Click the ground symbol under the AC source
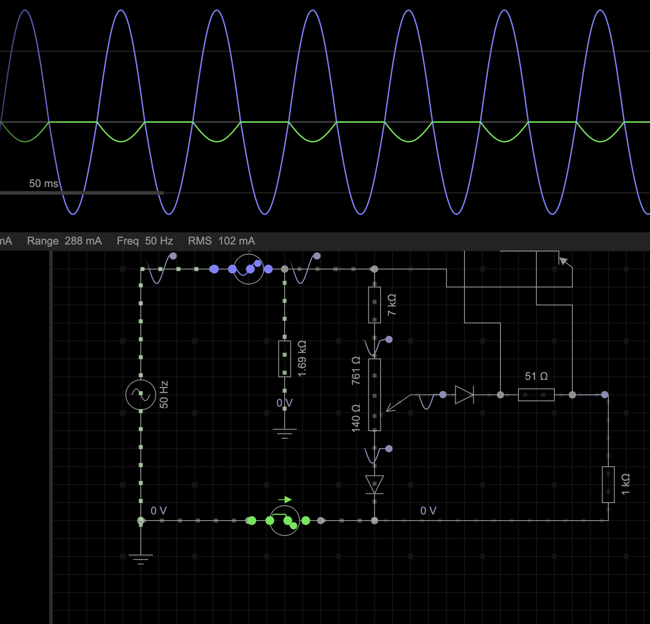Image resolution: width=650 pixels, height=624 pixels. 141,559
